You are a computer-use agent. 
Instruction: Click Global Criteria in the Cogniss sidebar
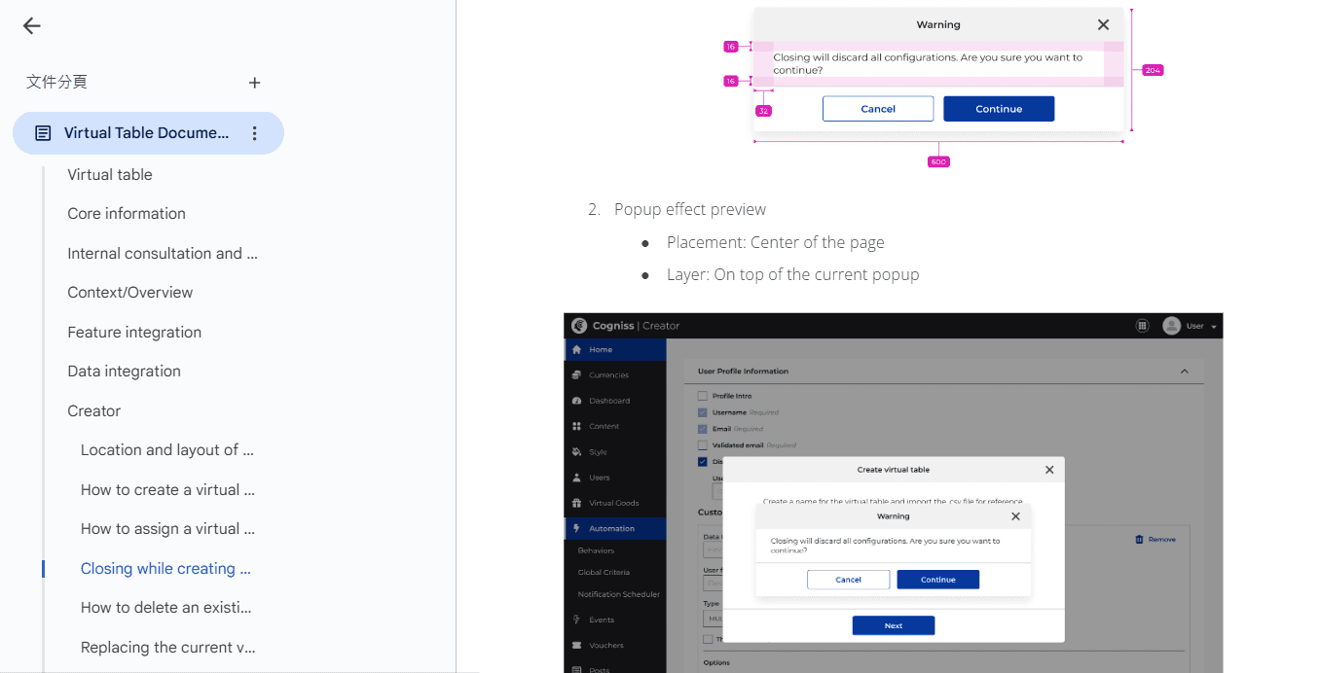click(x=604, y=573)
